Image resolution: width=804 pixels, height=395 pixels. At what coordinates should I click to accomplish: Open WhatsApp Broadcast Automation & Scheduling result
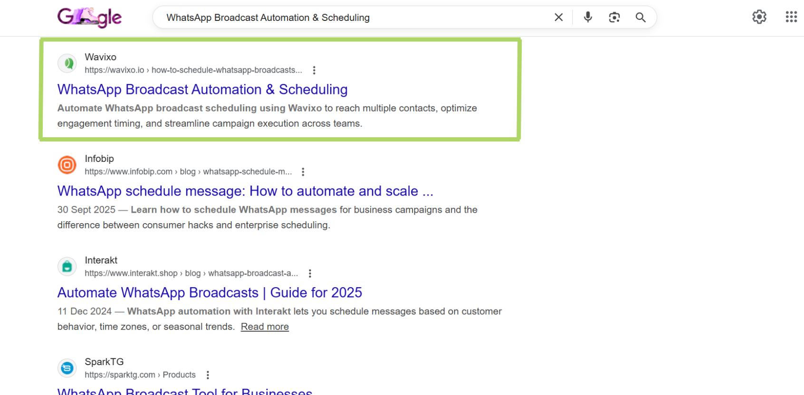202,89
